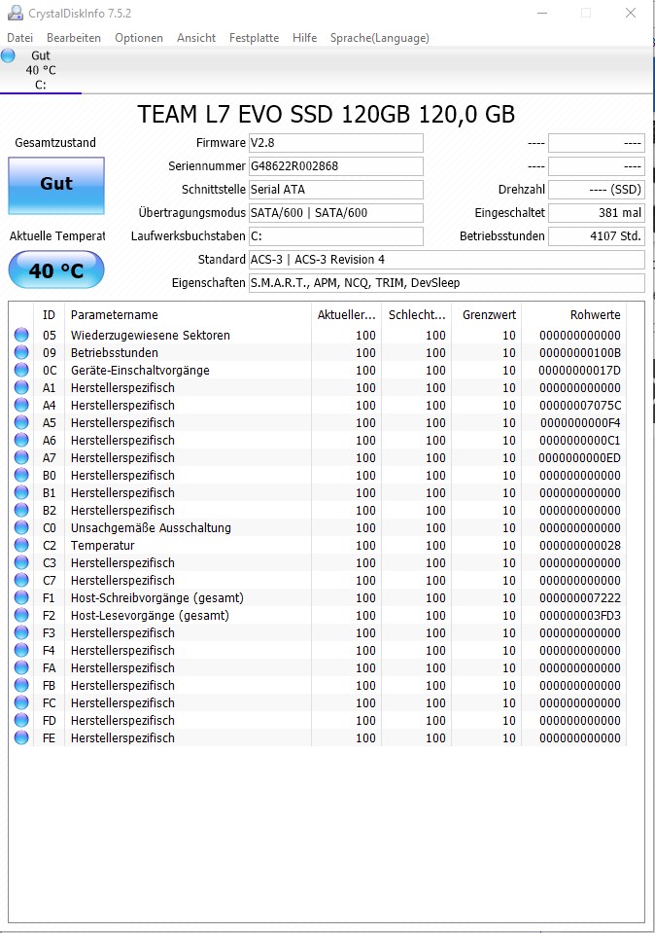Click the status orb for ID F1
Image resolution: width=655 pixels, height=933 pixels.
[x=21, y=598]
